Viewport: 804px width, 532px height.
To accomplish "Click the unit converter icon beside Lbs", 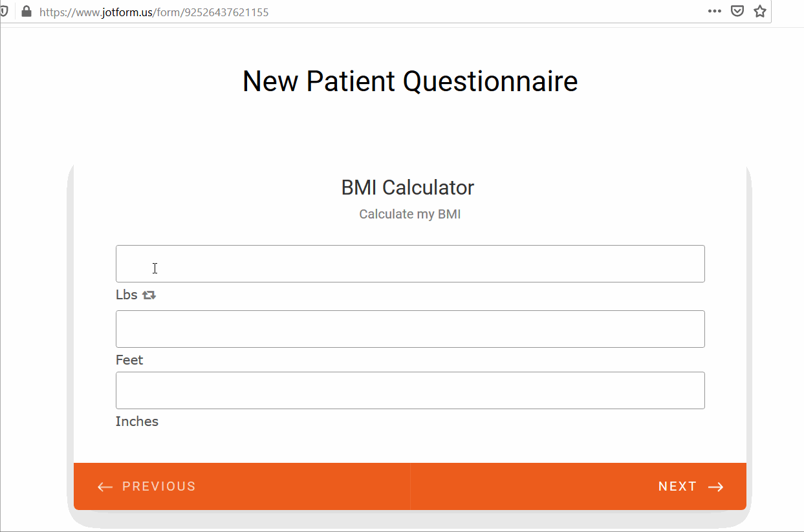I will pos(149,294).
